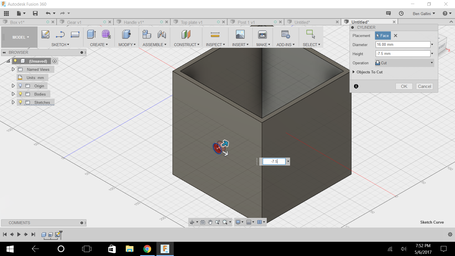The height and width of the screenshot is (256, 455).
Task: Select the Create Form tool
Action: 106,34
